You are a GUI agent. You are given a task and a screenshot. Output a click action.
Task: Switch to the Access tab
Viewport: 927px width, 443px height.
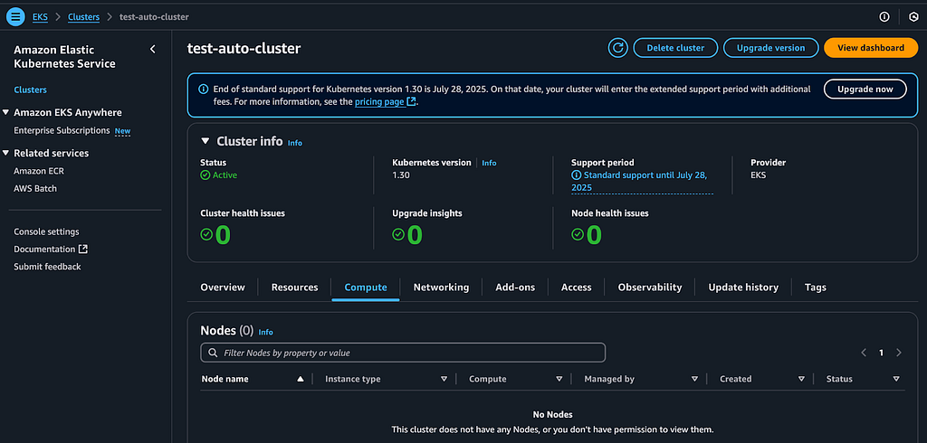(x=577, y=287)
